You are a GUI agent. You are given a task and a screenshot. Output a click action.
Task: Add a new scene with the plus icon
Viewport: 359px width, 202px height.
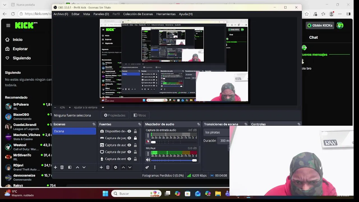tap(55, 167)
